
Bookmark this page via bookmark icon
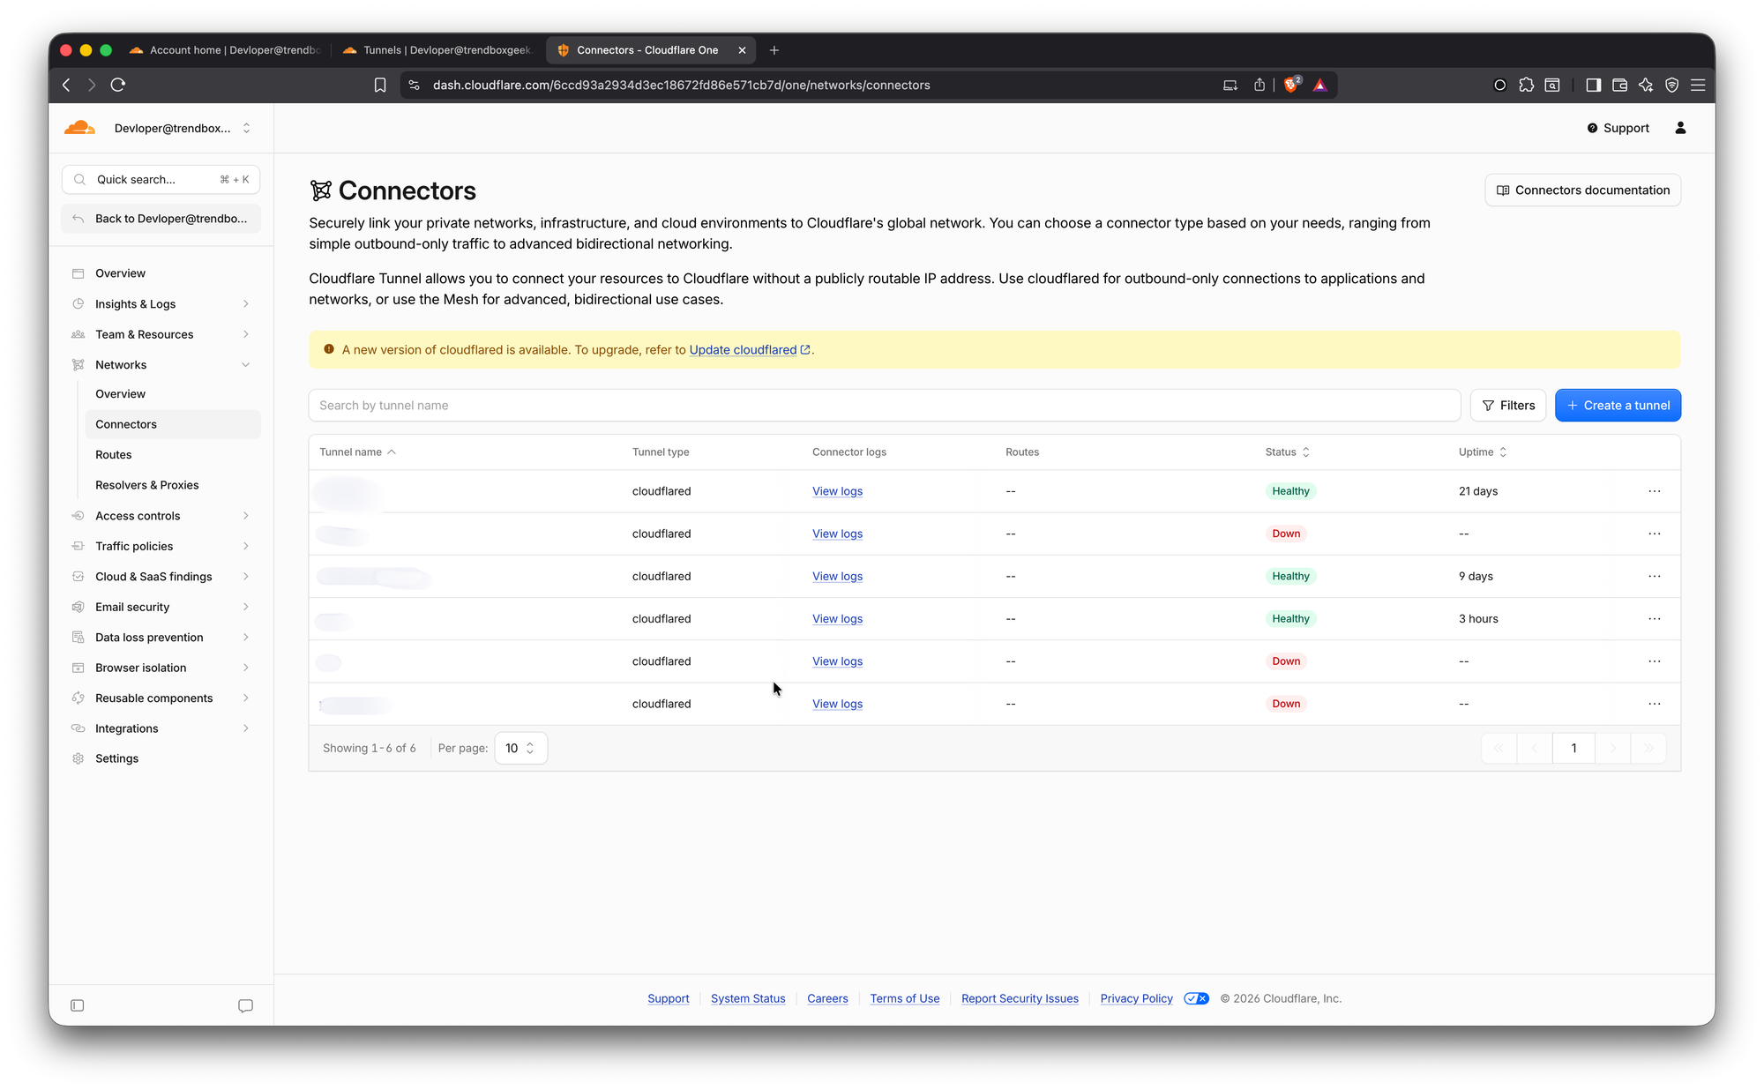[380, 85]
